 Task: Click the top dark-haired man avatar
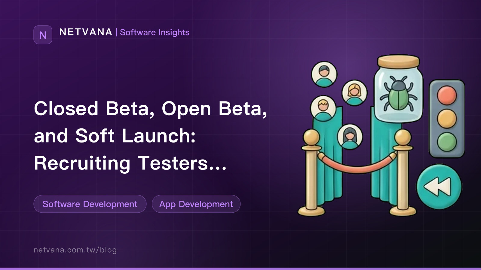[324, 74]
